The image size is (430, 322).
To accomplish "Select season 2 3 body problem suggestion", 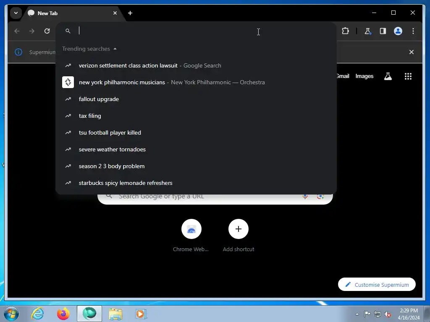I will (x=196, y=166).
